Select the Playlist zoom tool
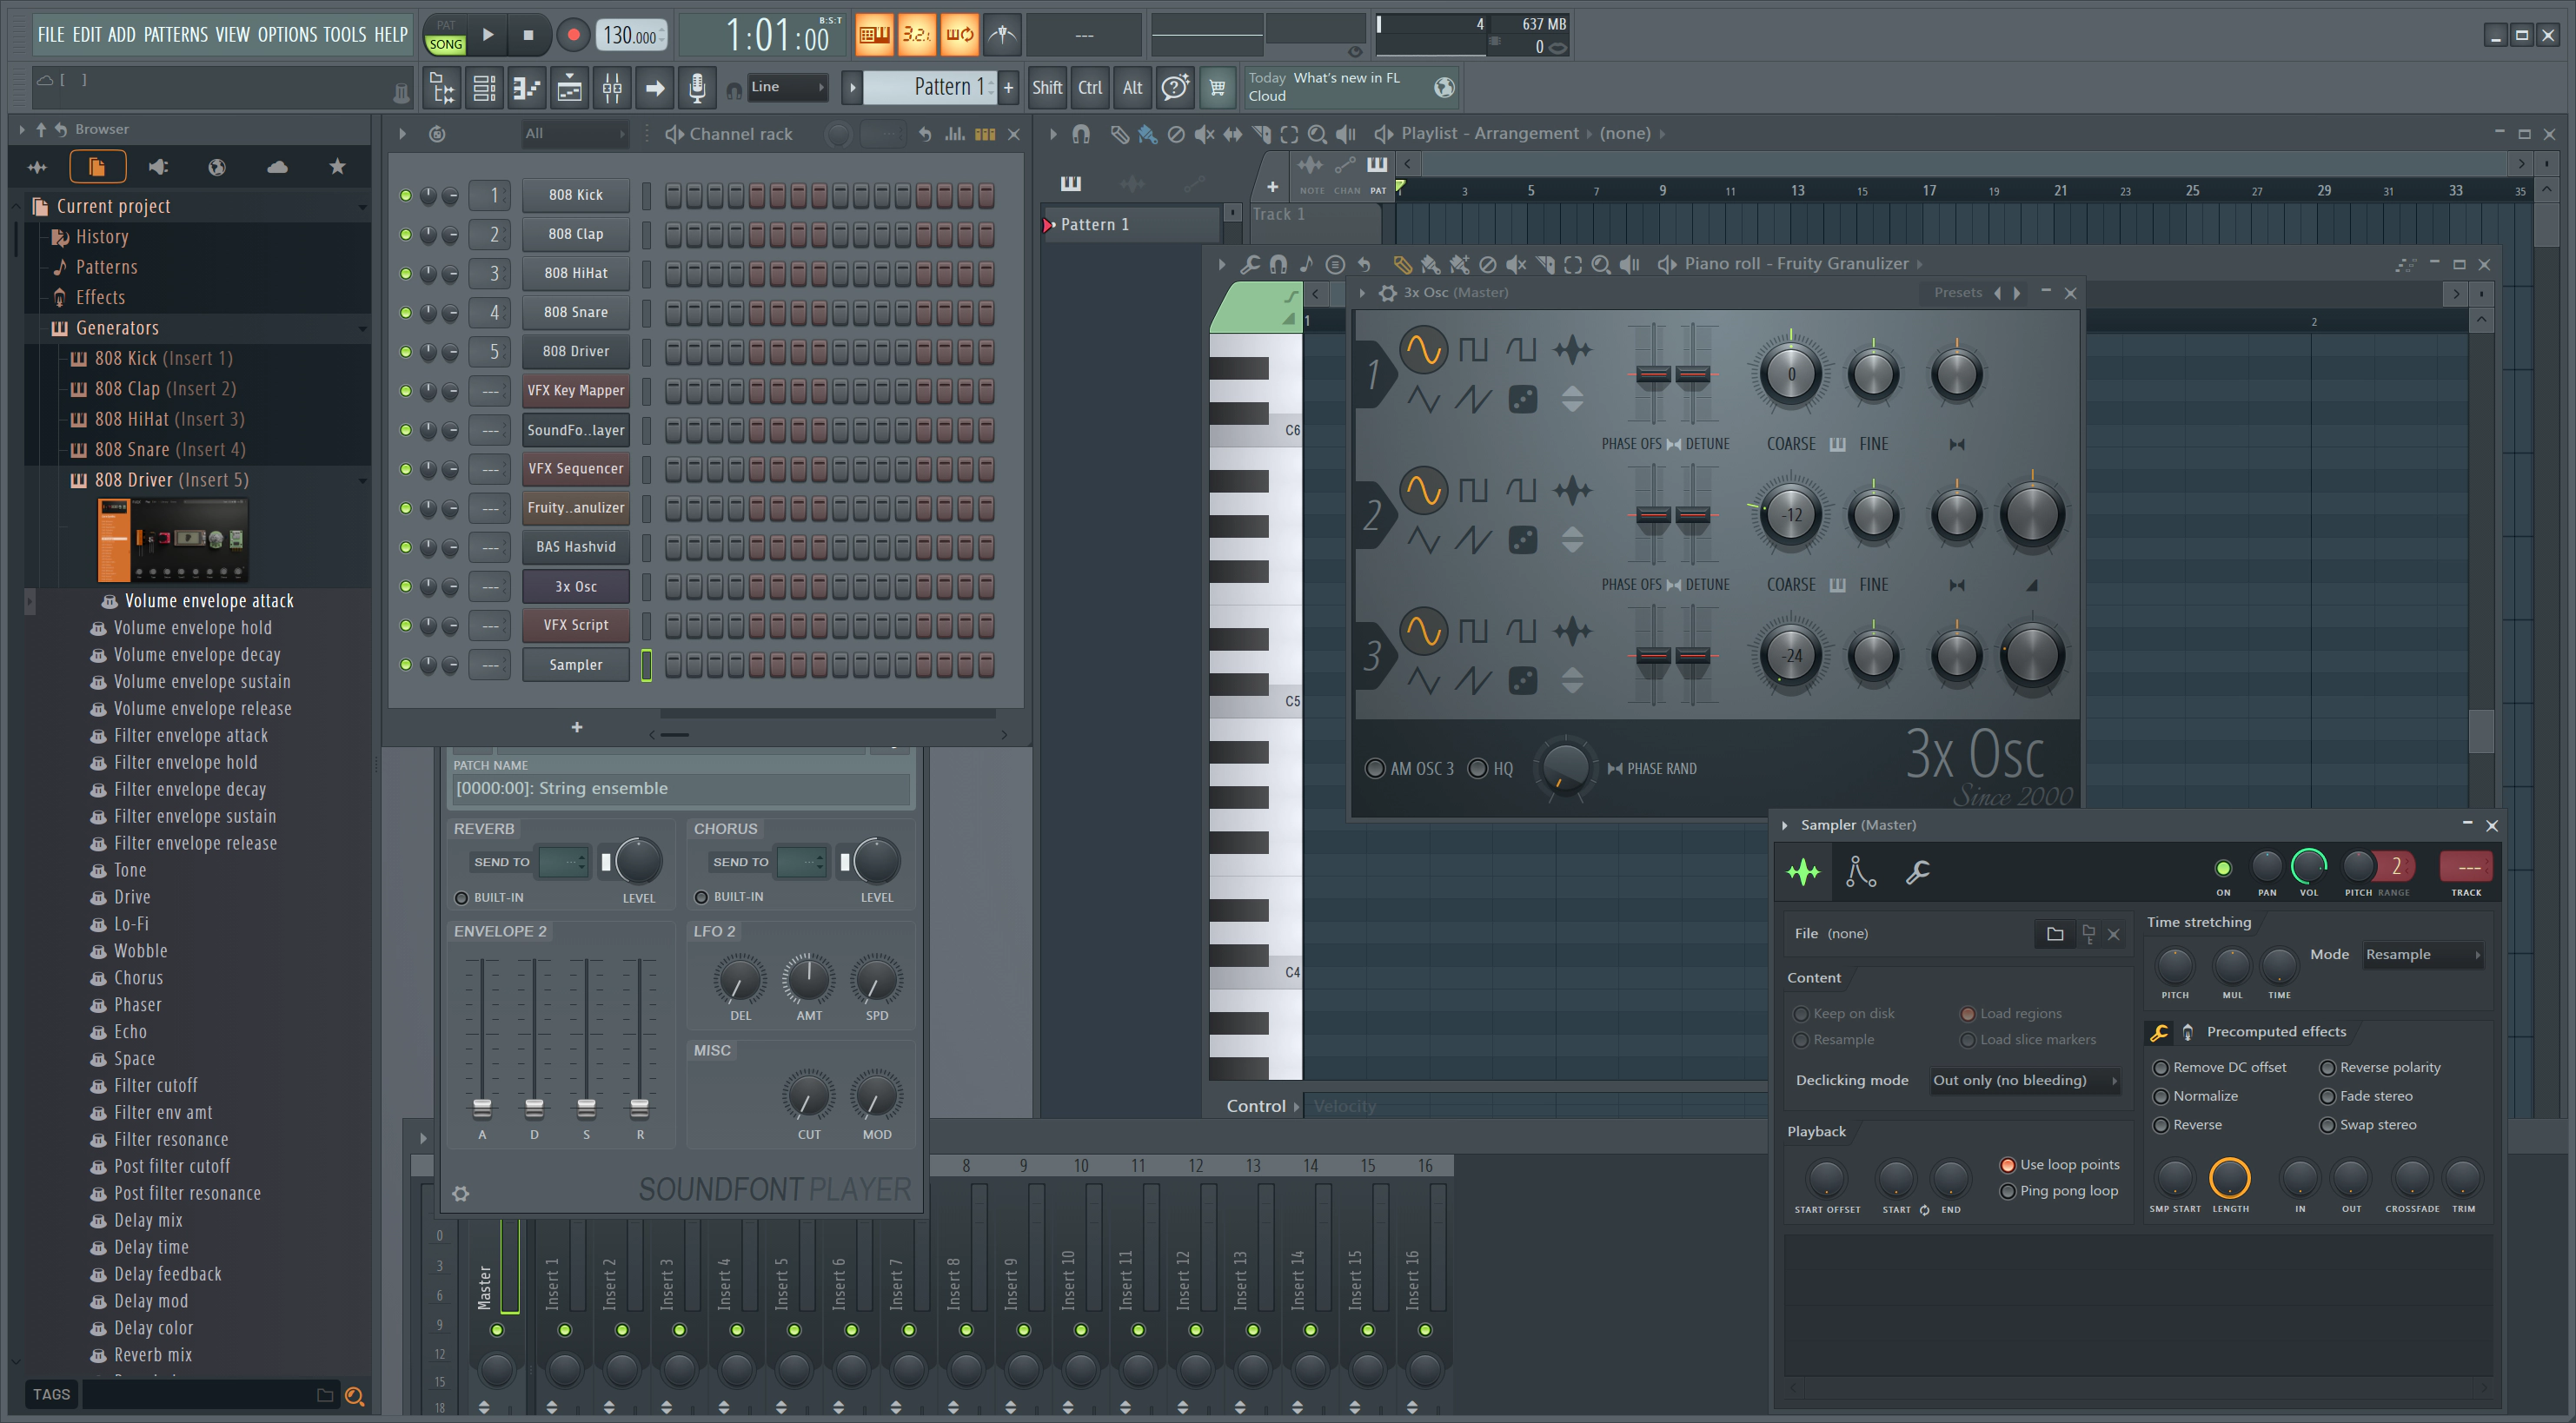The height and width of the screenshot is (1423, 2576). [1317, 134]
